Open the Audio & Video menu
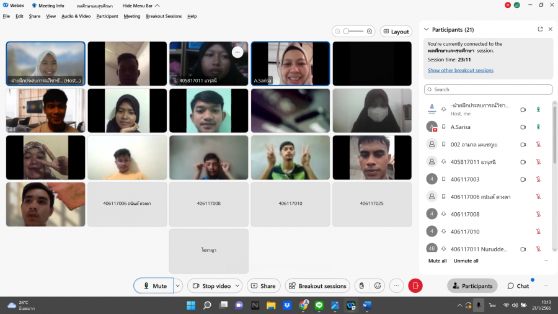Screen dimensions: 558x314 tap(76, 16)
